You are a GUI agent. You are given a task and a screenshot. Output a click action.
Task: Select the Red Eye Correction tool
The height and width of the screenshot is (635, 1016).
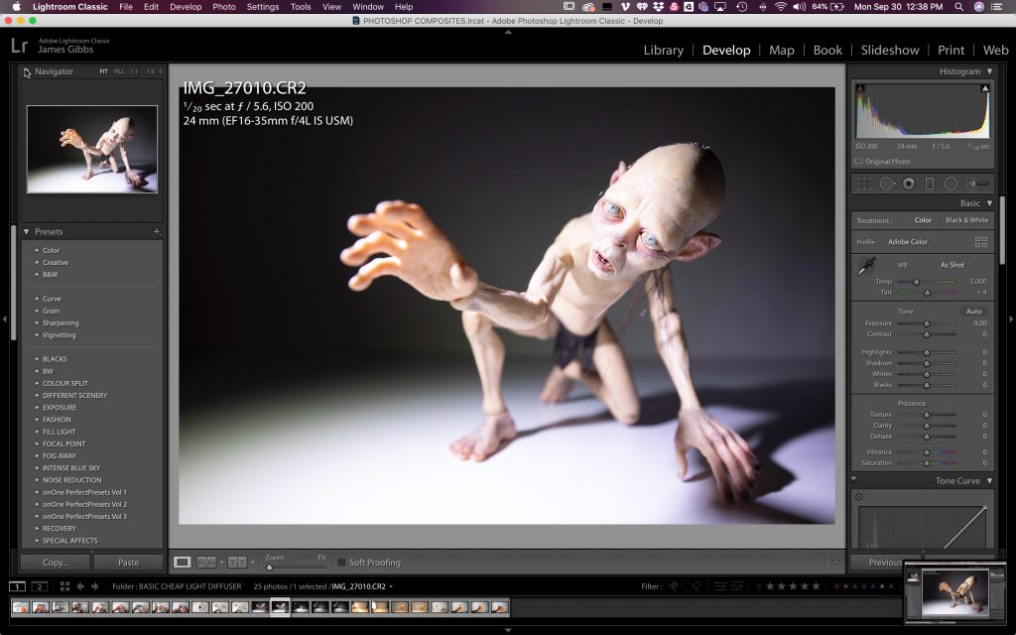click(x=909, y=184)
